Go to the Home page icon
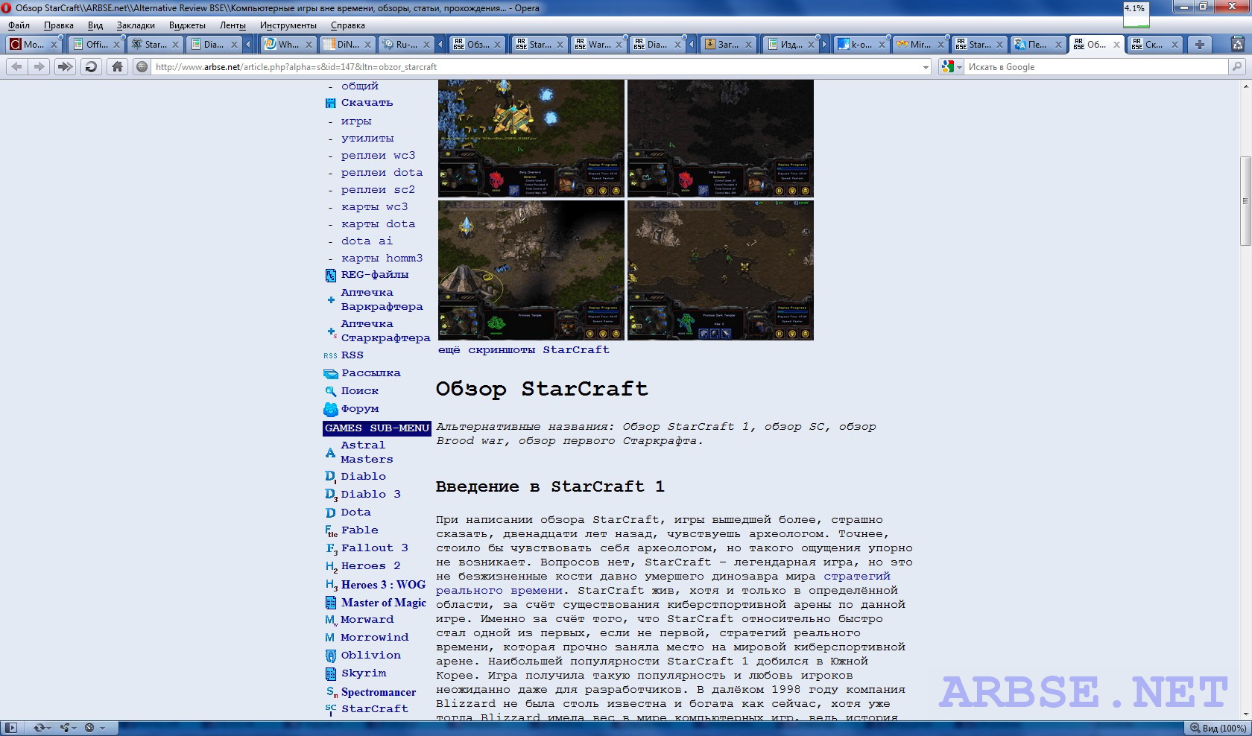Image resolution: width=1252 pixels, height=736 pixels. click(x=117, y=67)
